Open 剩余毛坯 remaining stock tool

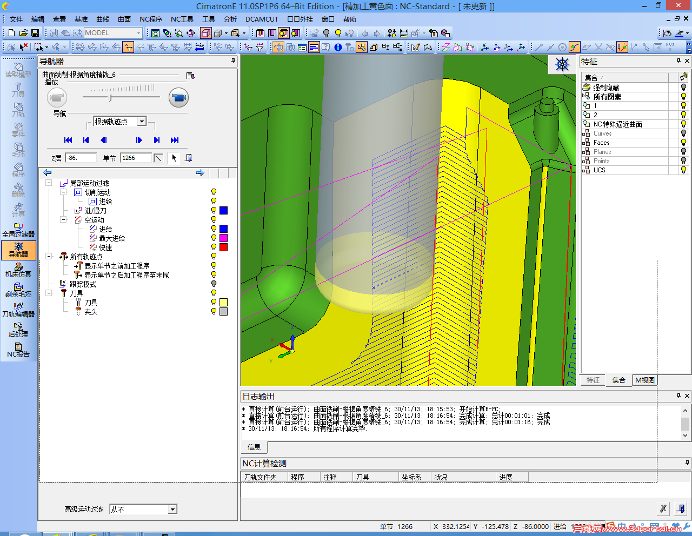click(18, 290)
